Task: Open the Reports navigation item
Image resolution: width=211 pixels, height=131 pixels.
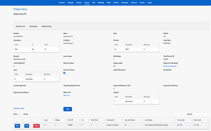Action: pyautogui.click(x=142, y=2)
